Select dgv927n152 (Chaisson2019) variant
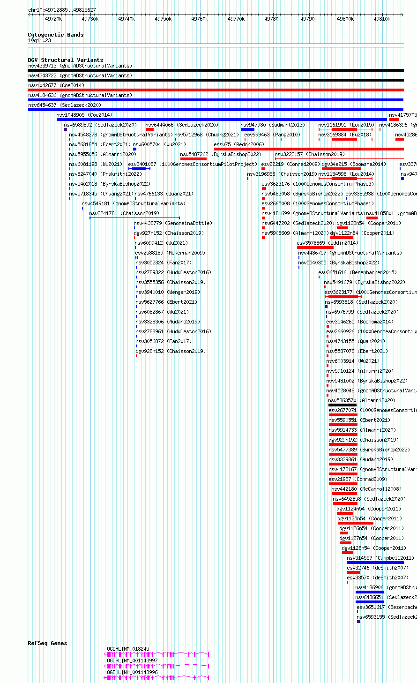The height and width of the screenshot is (683, 417). (x=169, y=233)
